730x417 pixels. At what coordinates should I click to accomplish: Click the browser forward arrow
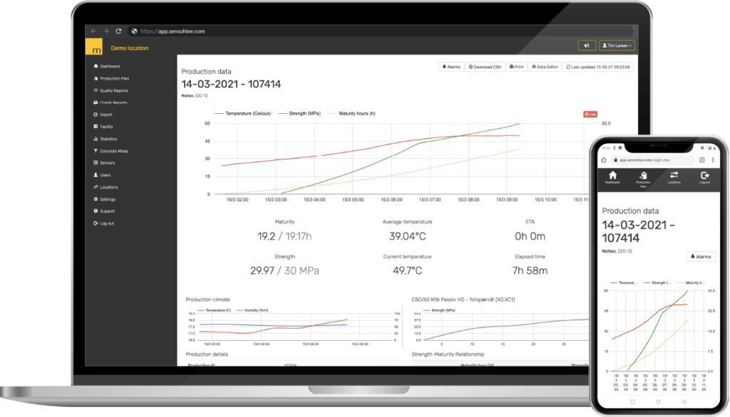click(x=106, y=31)
